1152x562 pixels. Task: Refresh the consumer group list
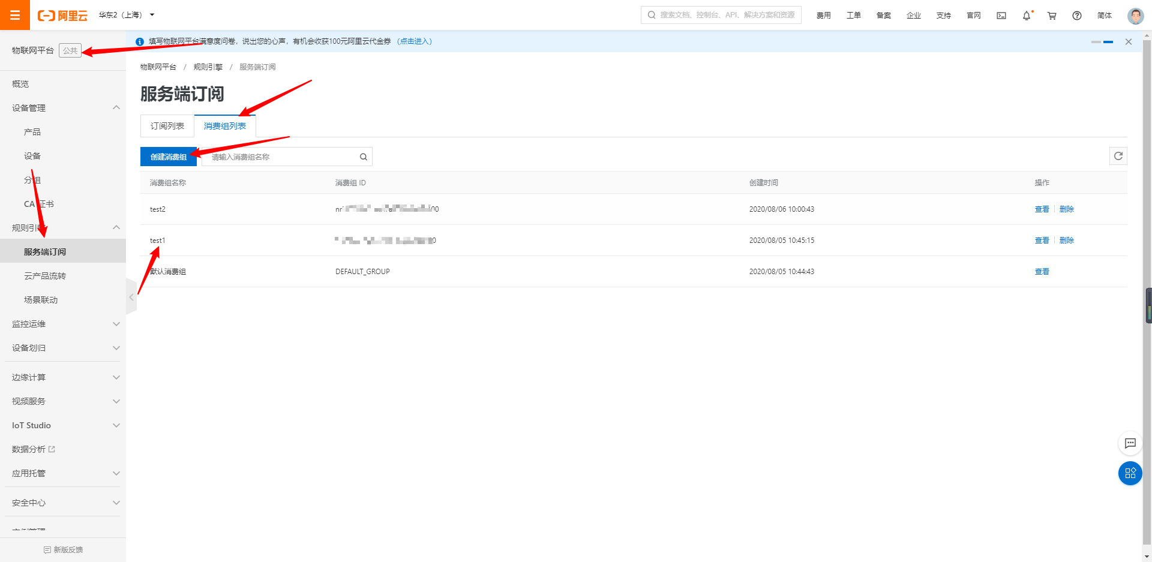tap(1118, 156)
